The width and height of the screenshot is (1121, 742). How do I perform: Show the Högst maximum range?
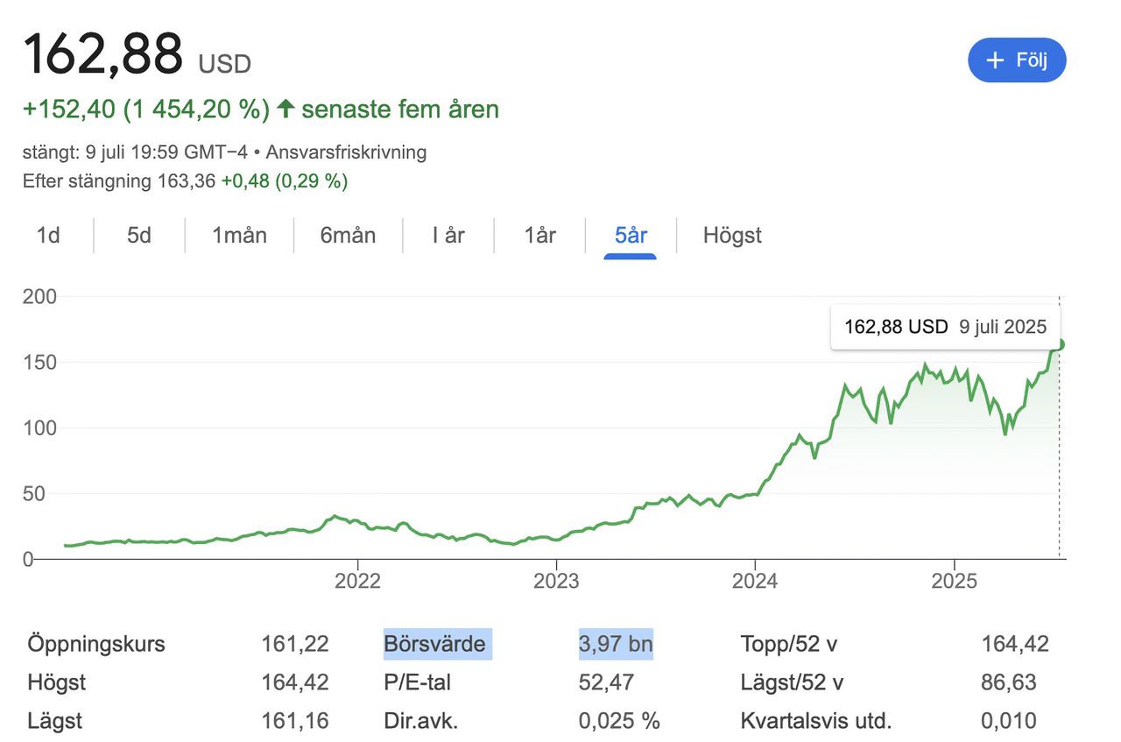click(x=732, y=235)
